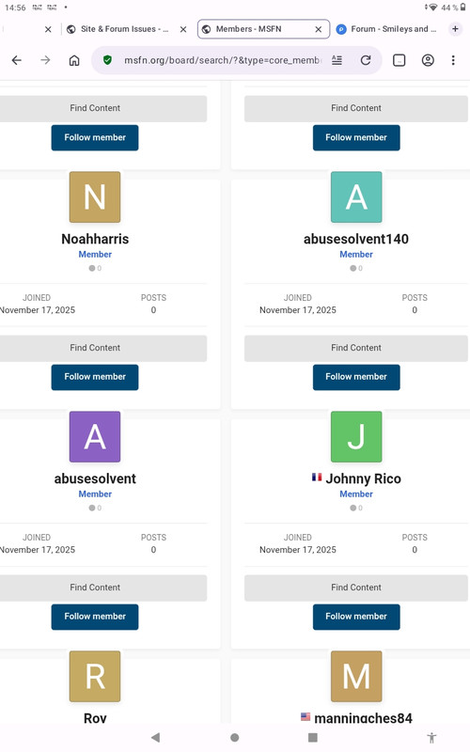The width and height of the screenshot is (470, 752).
Task: Click the msfn.org address bar URL
Action: pyautogui.click(x=222, y=60)
